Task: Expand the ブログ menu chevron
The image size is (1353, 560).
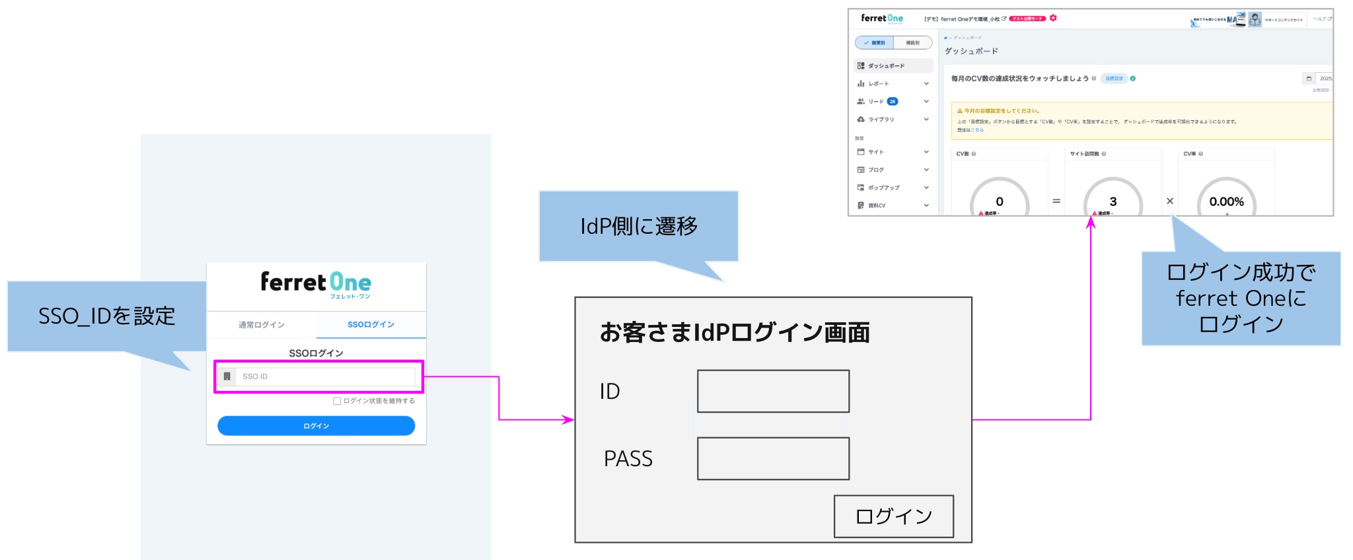Action: pyautogui.click(x=926, y=170)
